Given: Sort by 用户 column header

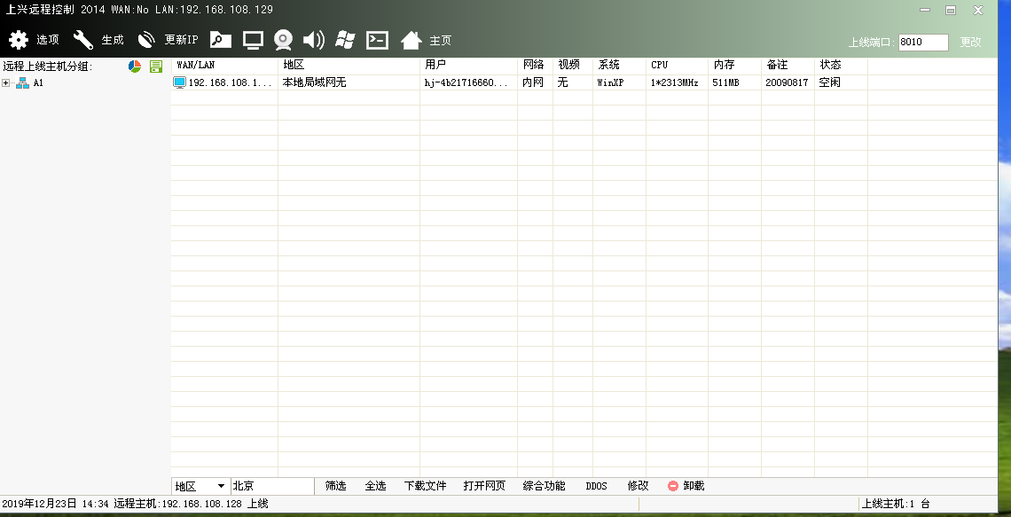Looking at the screenshot, I should point(469,65).
